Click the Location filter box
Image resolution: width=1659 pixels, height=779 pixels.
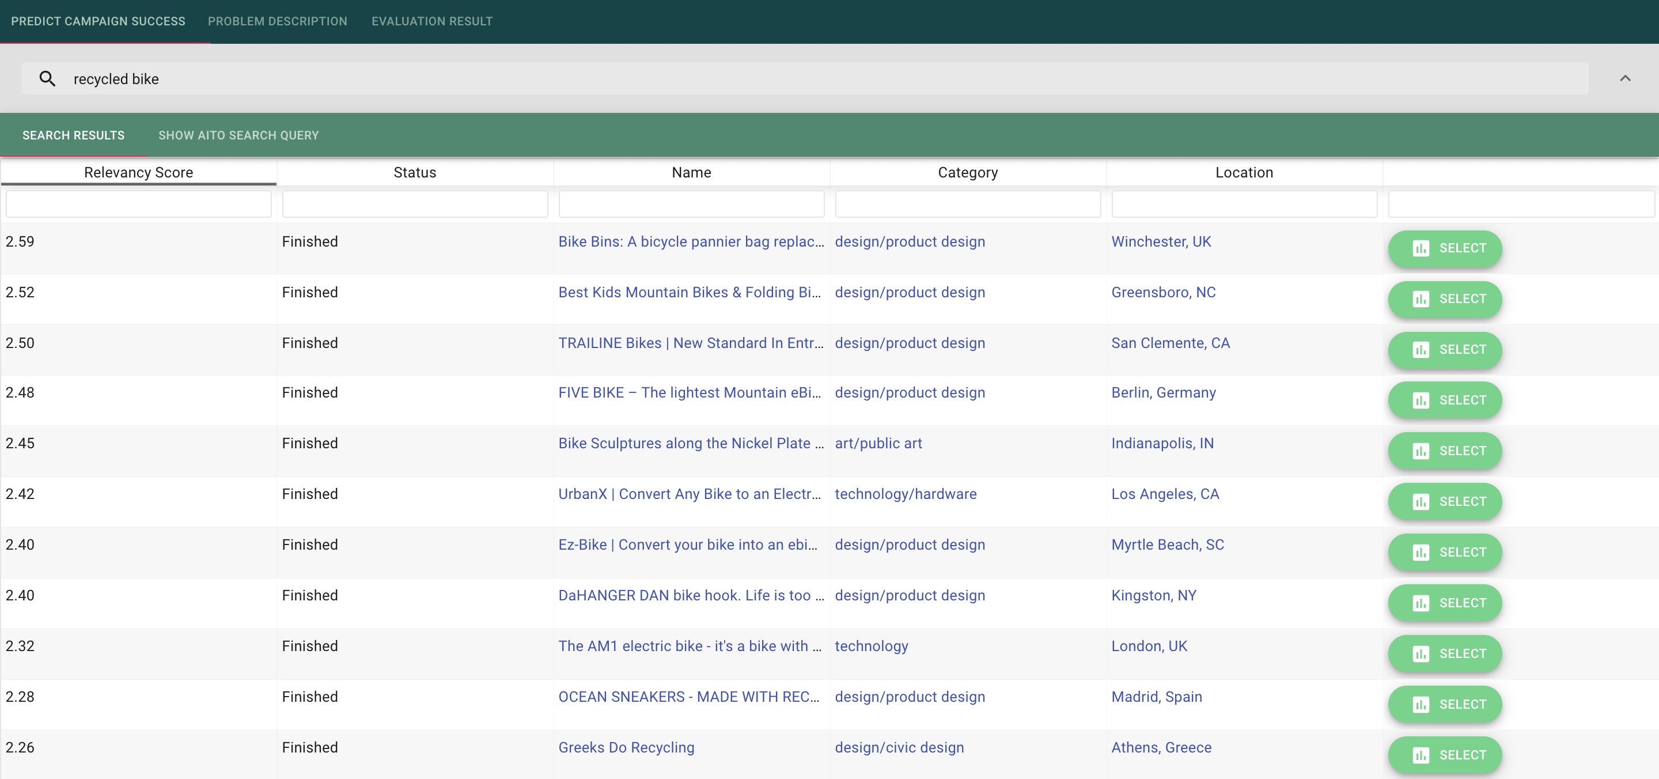(x=1244, y=203)
